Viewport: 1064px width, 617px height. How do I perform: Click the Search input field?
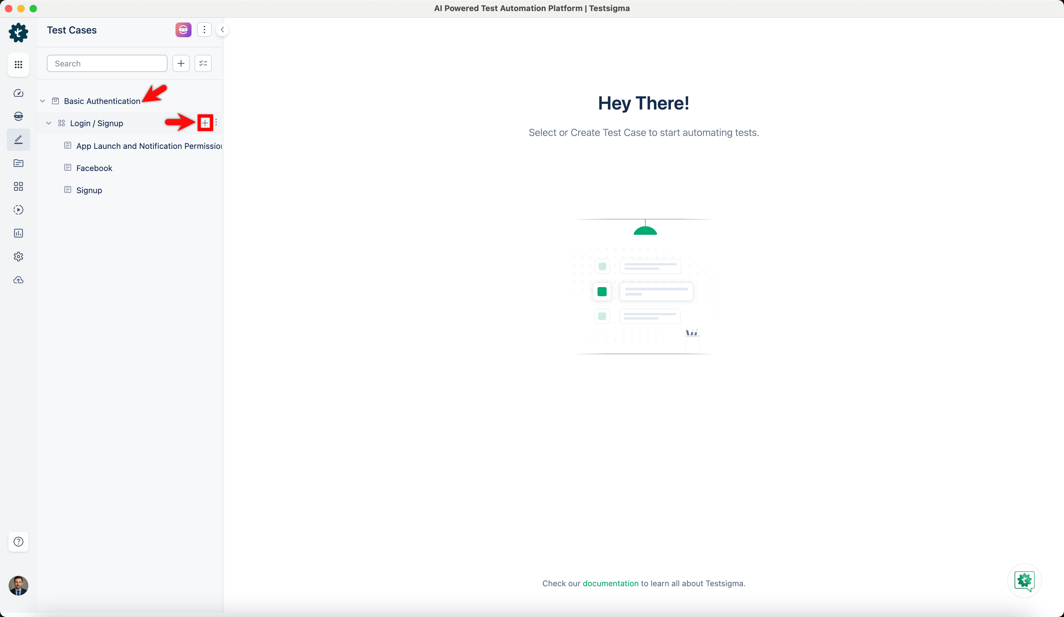(107, 63)
